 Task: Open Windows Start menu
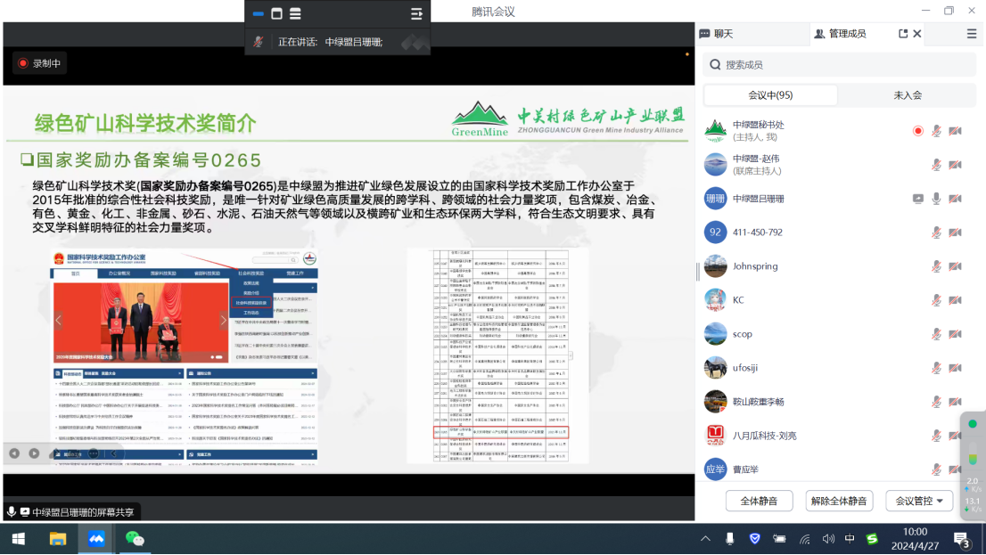(18, 539)
